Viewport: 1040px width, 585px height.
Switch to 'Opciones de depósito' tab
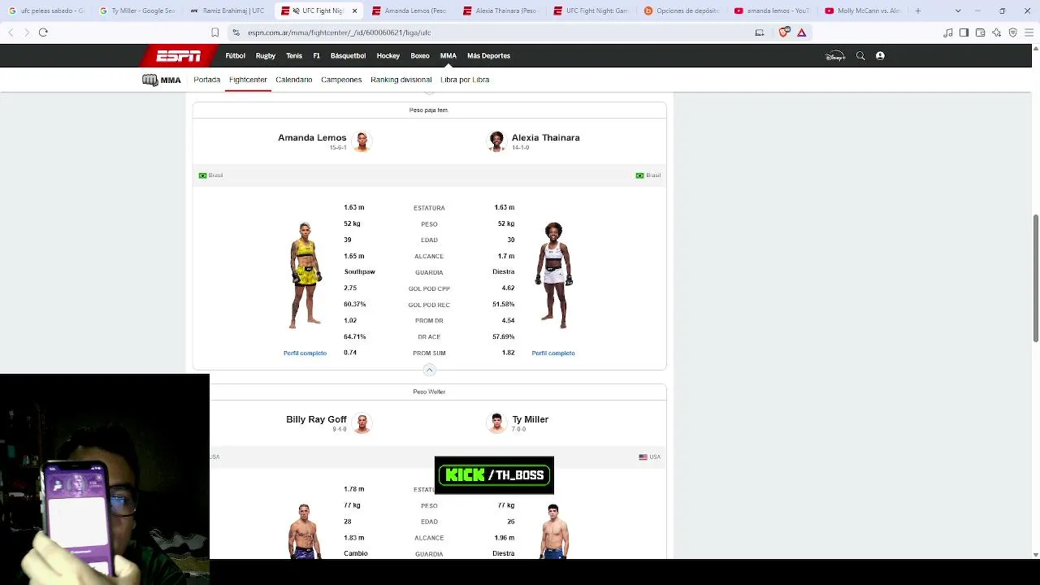click(x=683, y=11)
